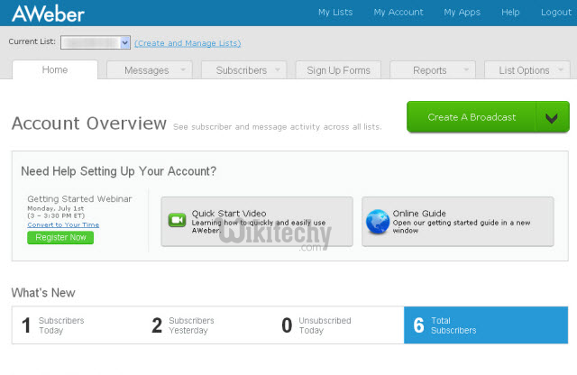Screen dimensions: 577x375
Task: Click the Online Guide globe icon
Action: [378, 222]
